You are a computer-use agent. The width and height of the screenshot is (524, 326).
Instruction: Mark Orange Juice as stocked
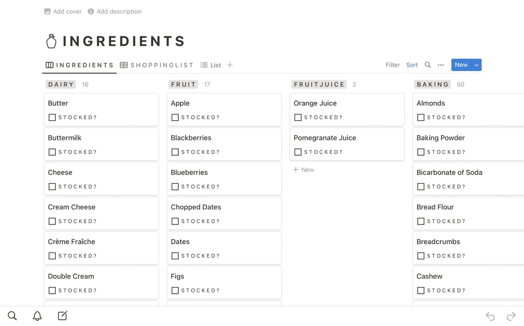[x=298, y=118]
